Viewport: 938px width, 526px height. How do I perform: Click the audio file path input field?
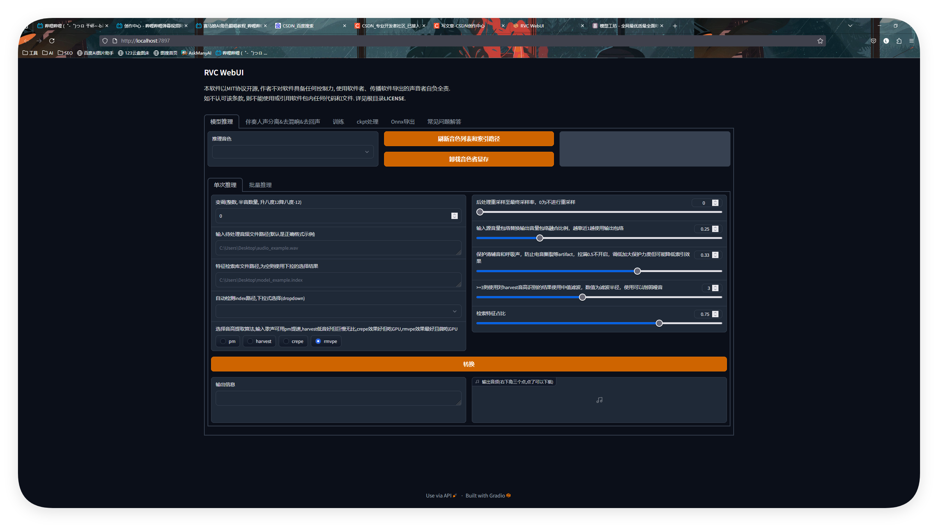pyautogui.click(x=338, y=248)
